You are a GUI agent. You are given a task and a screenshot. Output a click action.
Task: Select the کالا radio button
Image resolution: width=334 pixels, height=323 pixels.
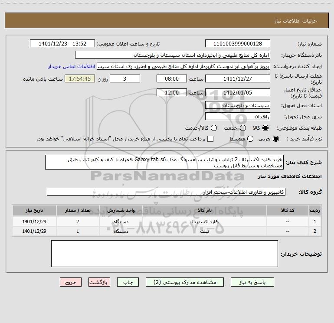tap(265, 128)
